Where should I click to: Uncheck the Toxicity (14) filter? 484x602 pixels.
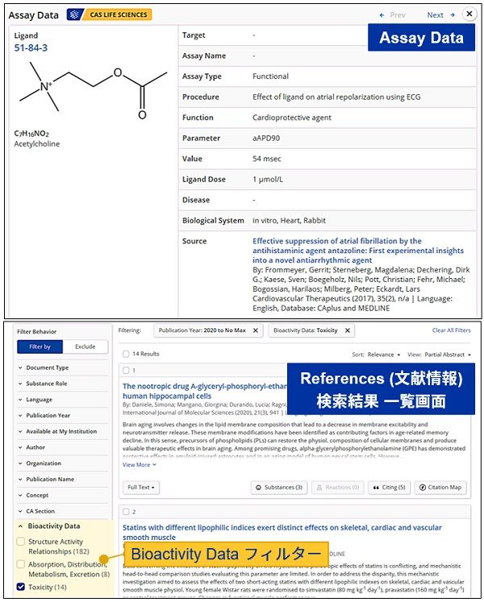(21, 587)
